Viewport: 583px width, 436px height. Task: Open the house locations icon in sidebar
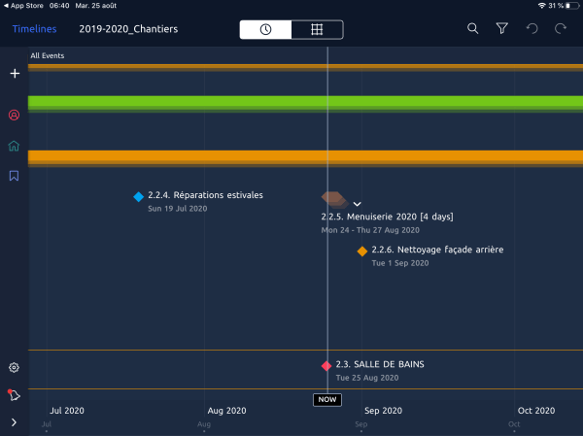pyautogui.click(x=14, y=146)
